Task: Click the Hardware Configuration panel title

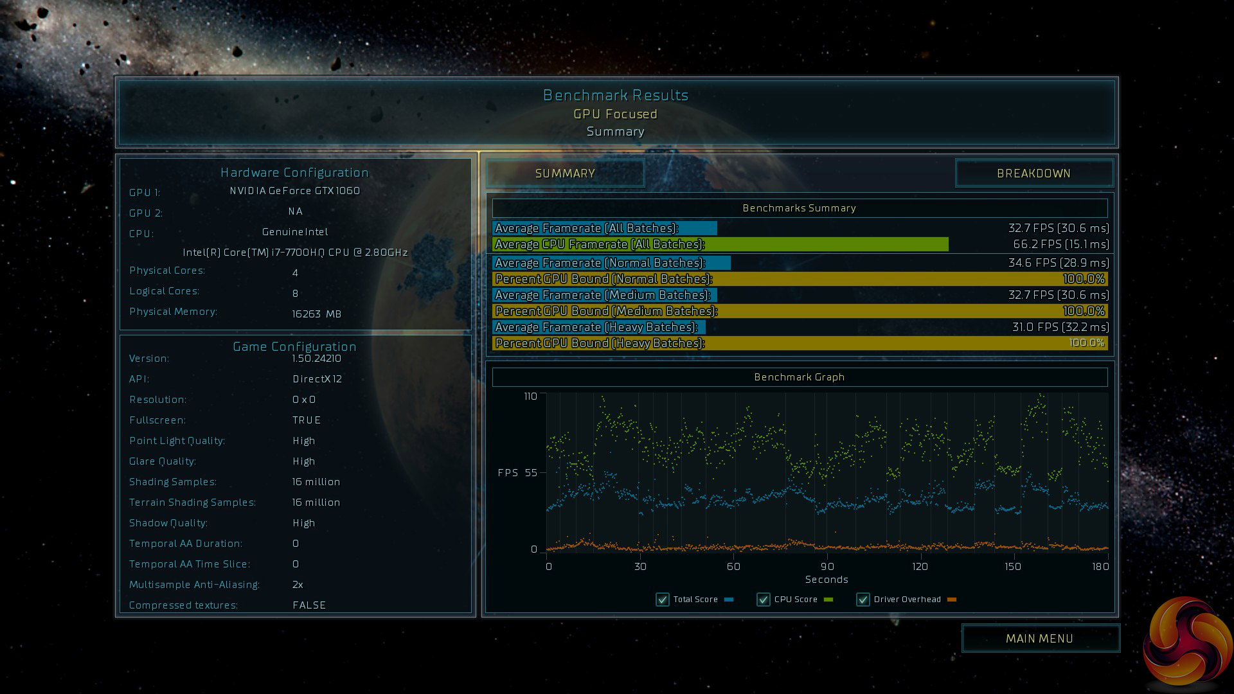Action: [294, 172]
